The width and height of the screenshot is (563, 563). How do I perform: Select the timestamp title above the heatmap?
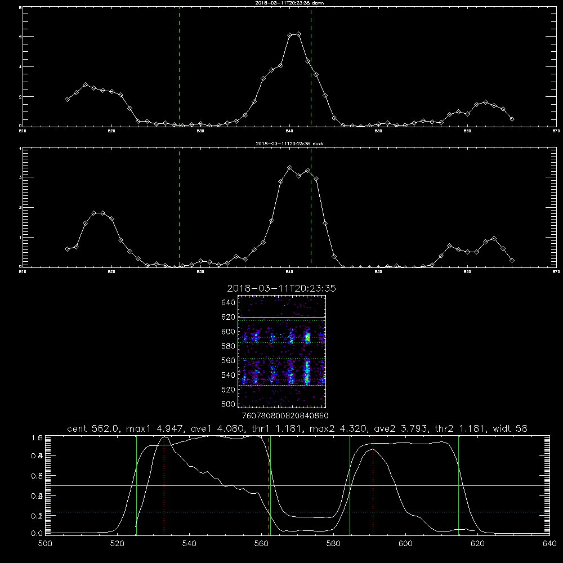281,288
